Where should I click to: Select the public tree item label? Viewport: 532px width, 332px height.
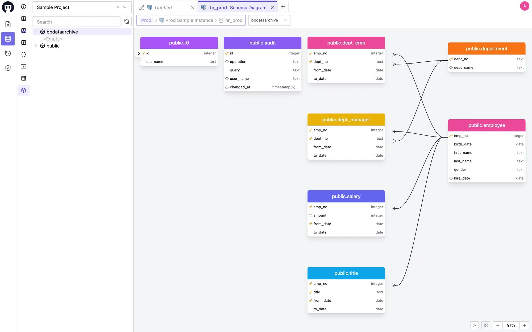tap(53, 46)
